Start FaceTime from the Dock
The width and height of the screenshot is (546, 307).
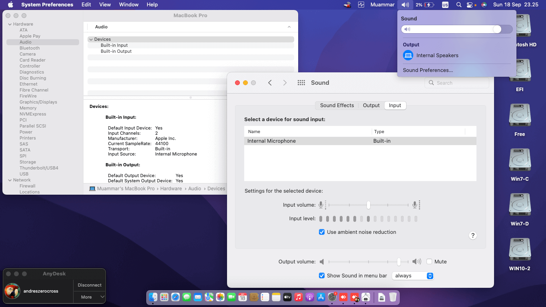[231, 297]
